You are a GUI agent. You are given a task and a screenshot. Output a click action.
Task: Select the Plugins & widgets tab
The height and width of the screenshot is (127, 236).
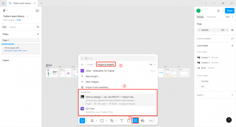click(106, 65)
